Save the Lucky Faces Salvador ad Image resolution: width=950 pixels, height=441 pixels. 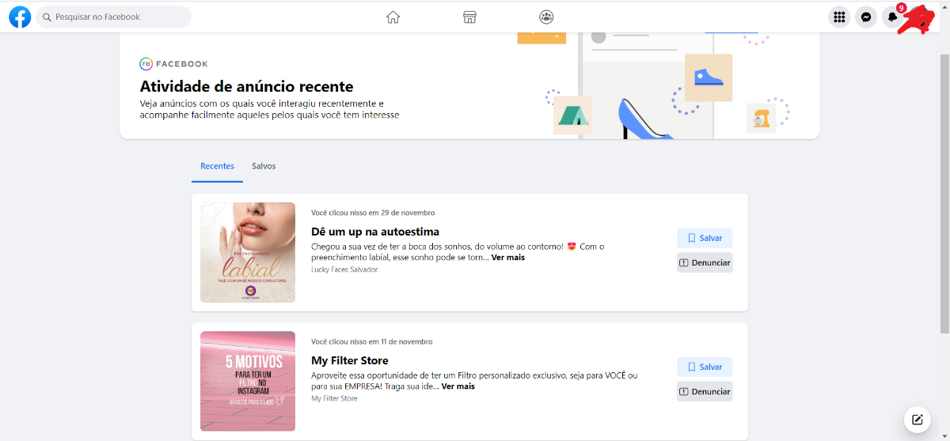click(705, 238)
